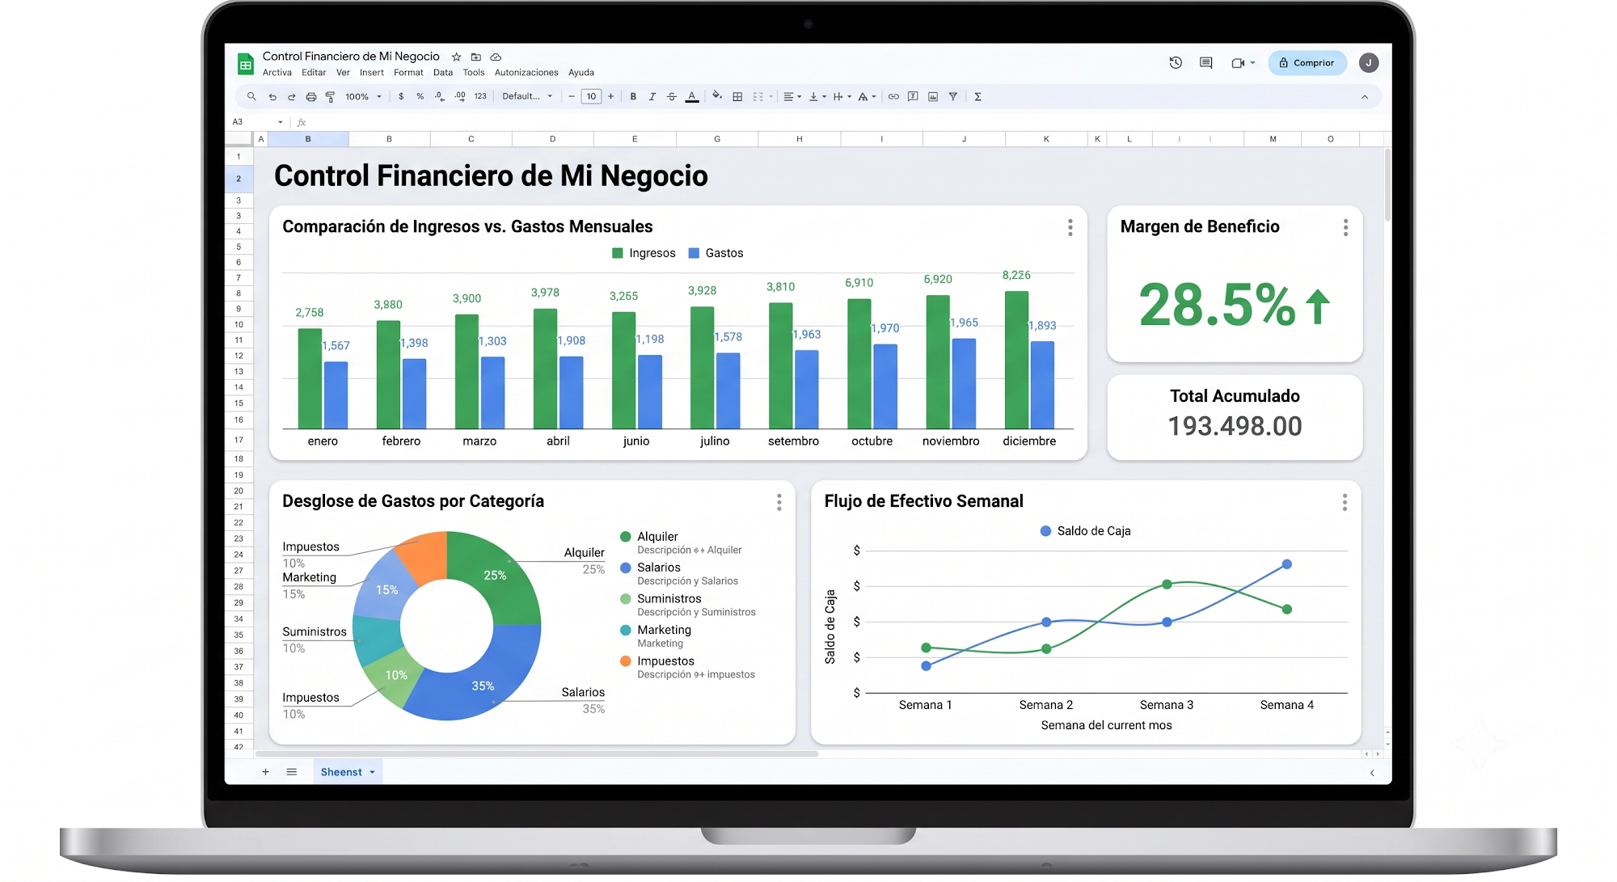Open the comments icon in header
Image resolution: width=1617 pixels, height=882 pixels.
[1205, 63]
